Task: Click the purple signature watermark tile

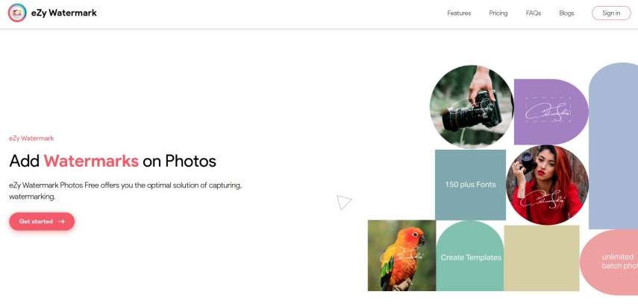Action: 551,112
